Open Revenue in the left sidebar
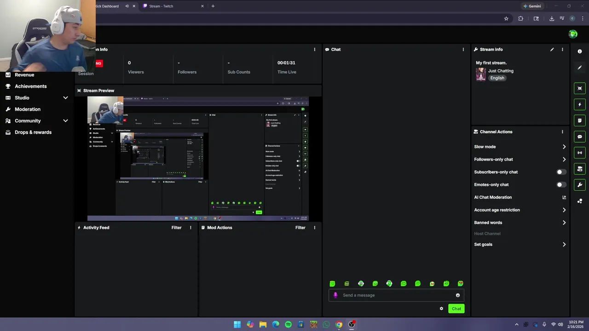Image resolution: width=589 pixels, height=331 pixels. click(x=24, y=74)
